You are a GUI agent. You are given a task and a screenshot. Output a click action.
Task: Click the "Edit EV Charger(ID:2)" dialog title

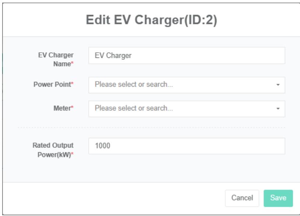[x=151, y=20]
